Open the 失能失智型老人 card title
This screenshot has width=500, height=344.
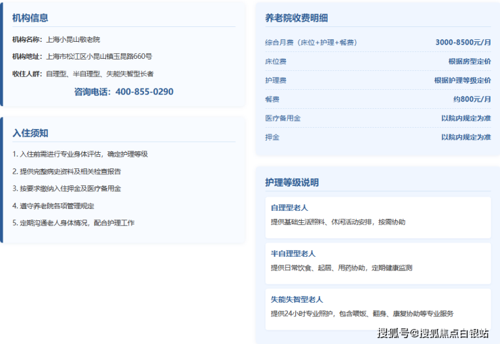[297, 299]
